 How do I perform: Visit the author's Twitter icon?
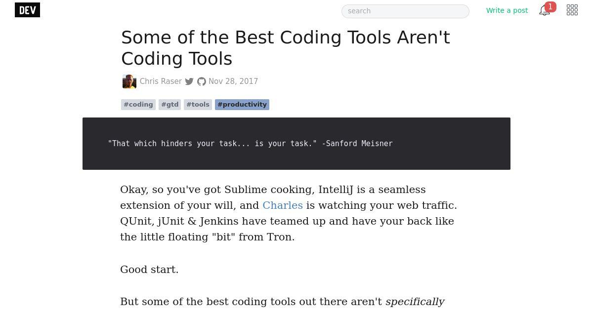click(189, 81)
